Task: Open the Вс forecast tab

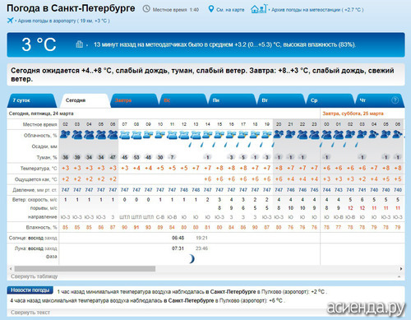Action: (183, 100)
